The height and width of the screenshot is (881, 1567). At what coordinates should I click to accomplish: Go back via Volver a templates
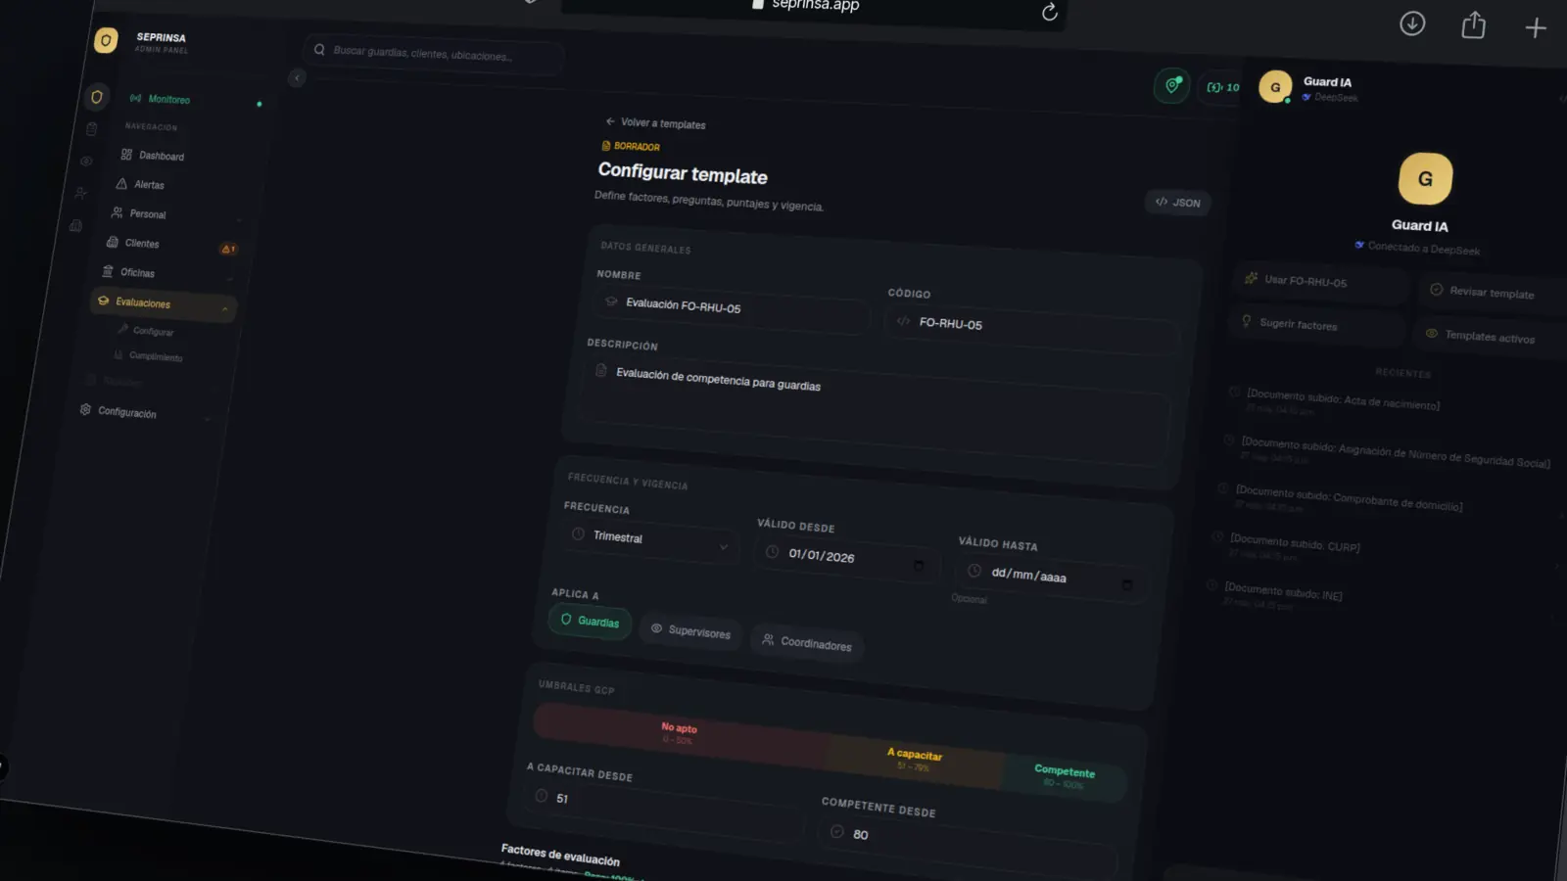pyautogui.click(x=655, y=123)
